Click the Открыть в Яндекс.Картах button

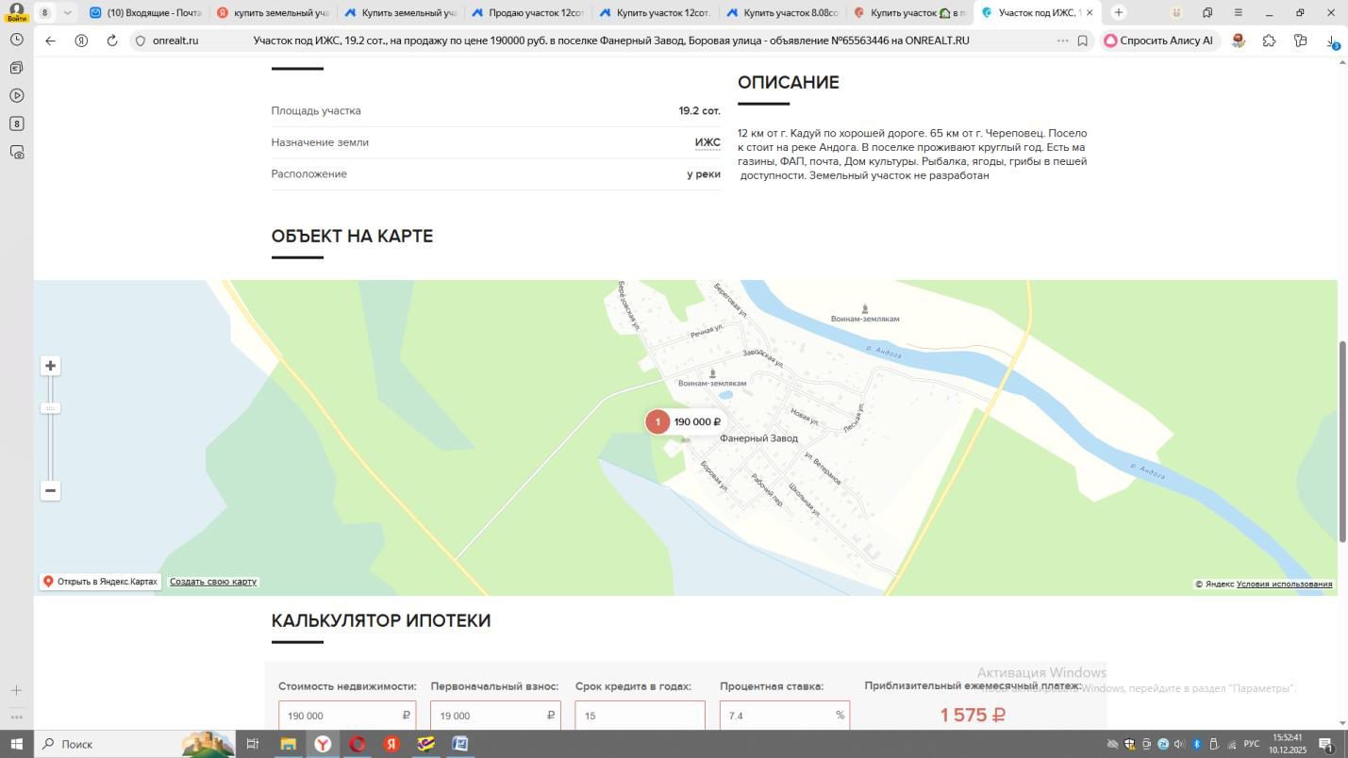pyautogui.click(x=100, y=582)
